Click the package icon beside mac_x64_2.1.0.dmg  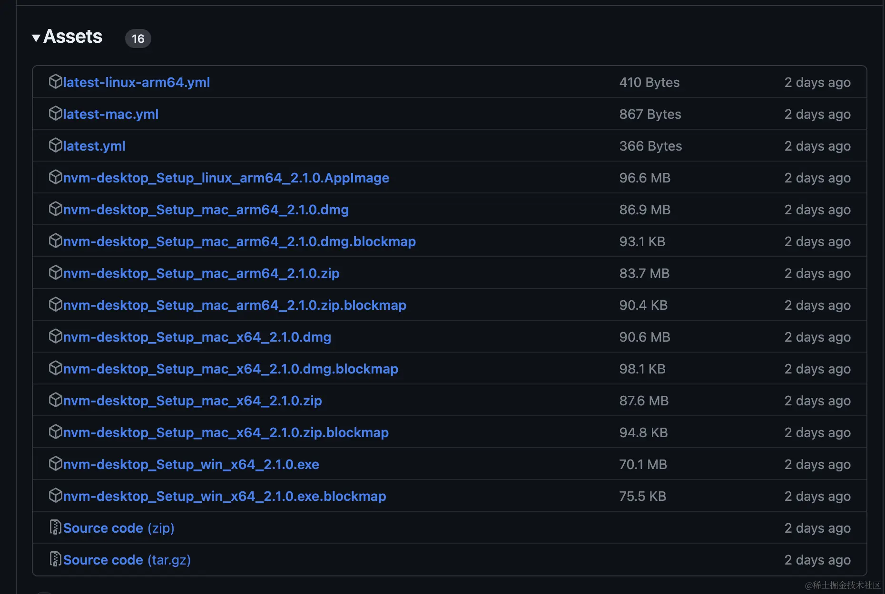click(56, 336)
